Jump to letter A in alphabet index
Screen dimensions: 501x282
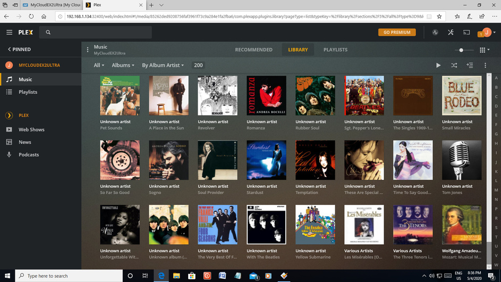496,78
